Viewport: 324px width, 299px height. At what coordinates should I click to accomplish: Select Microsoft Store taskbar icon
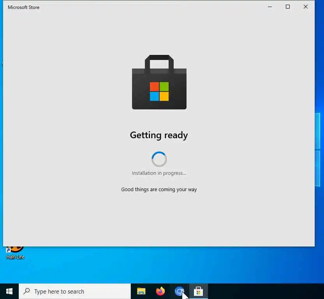pos(198,291)
